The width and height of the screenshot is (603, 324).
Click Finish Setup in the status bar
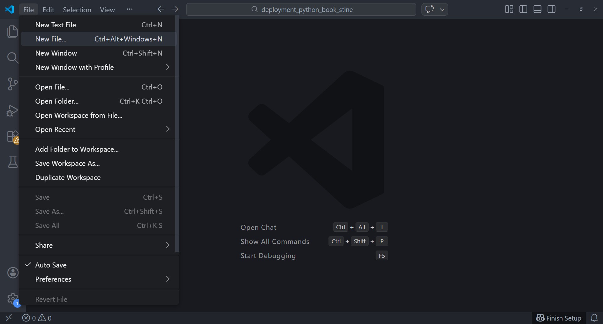(x=559, y=318)
